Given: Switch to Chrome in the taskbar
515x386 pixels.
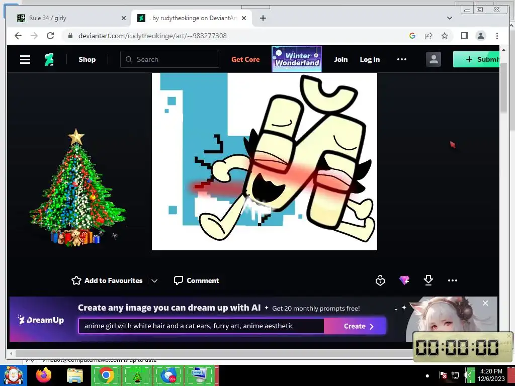Looking at the screenshot, I should [x=106, y=375].
